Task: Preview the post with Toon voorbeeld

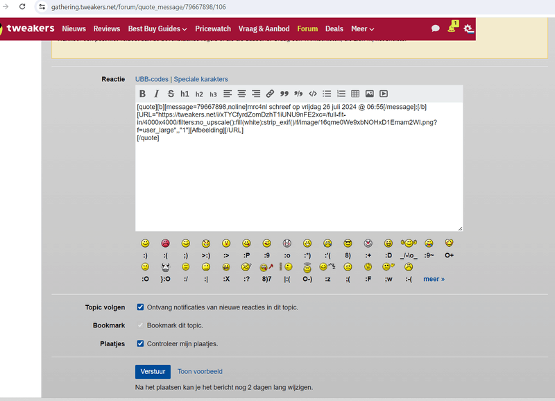Action: coord(200,372)
